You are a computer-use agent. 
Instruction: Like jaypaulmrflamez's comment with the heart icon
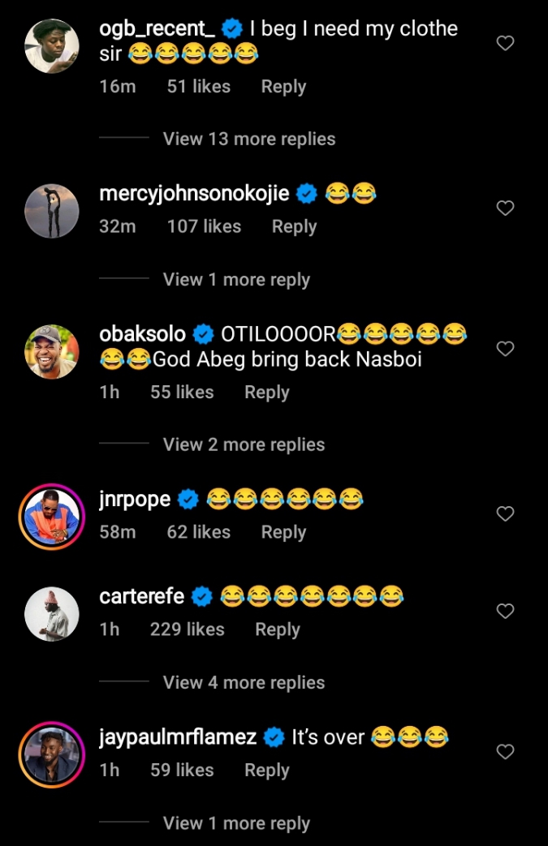(x=505, y=752)
